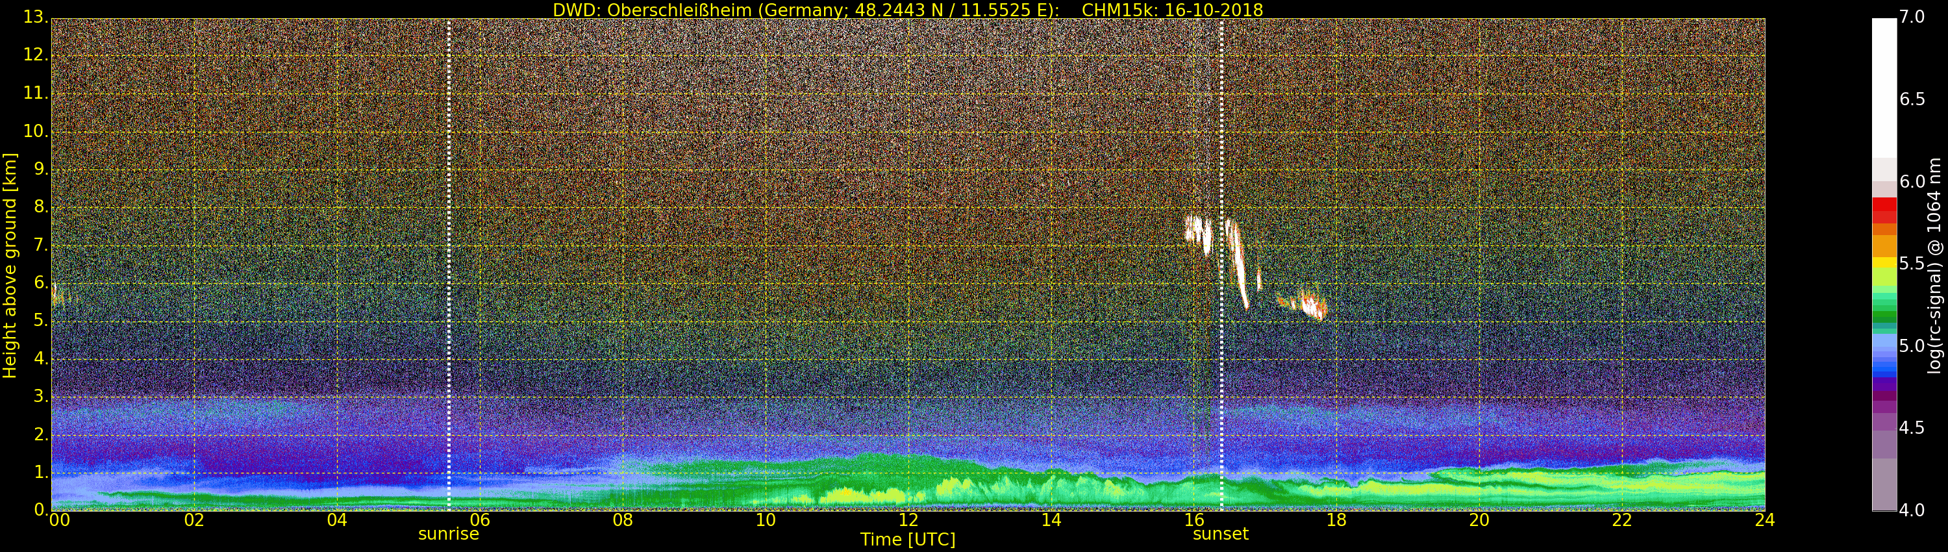Click the time axis tick '24'

click(1765, 520)
